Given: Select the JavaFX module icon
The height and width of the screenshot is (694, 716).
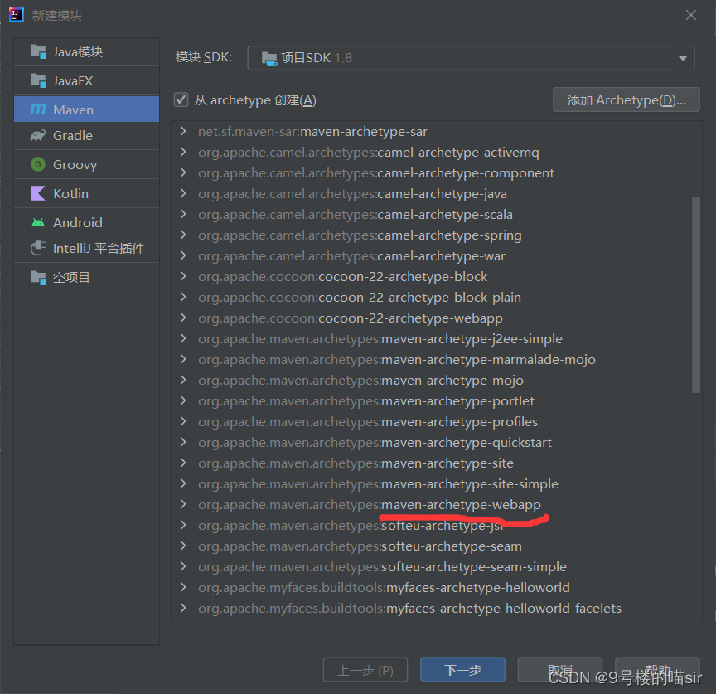Looking at the screenshot, I should tap(38, 80).
